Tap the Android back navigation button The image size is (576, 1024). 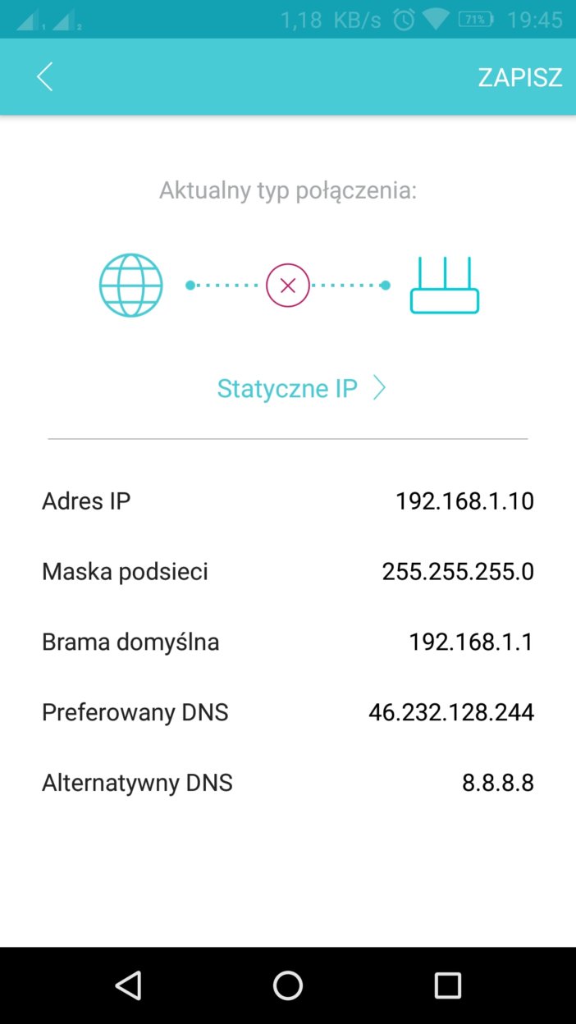(128, 985)
